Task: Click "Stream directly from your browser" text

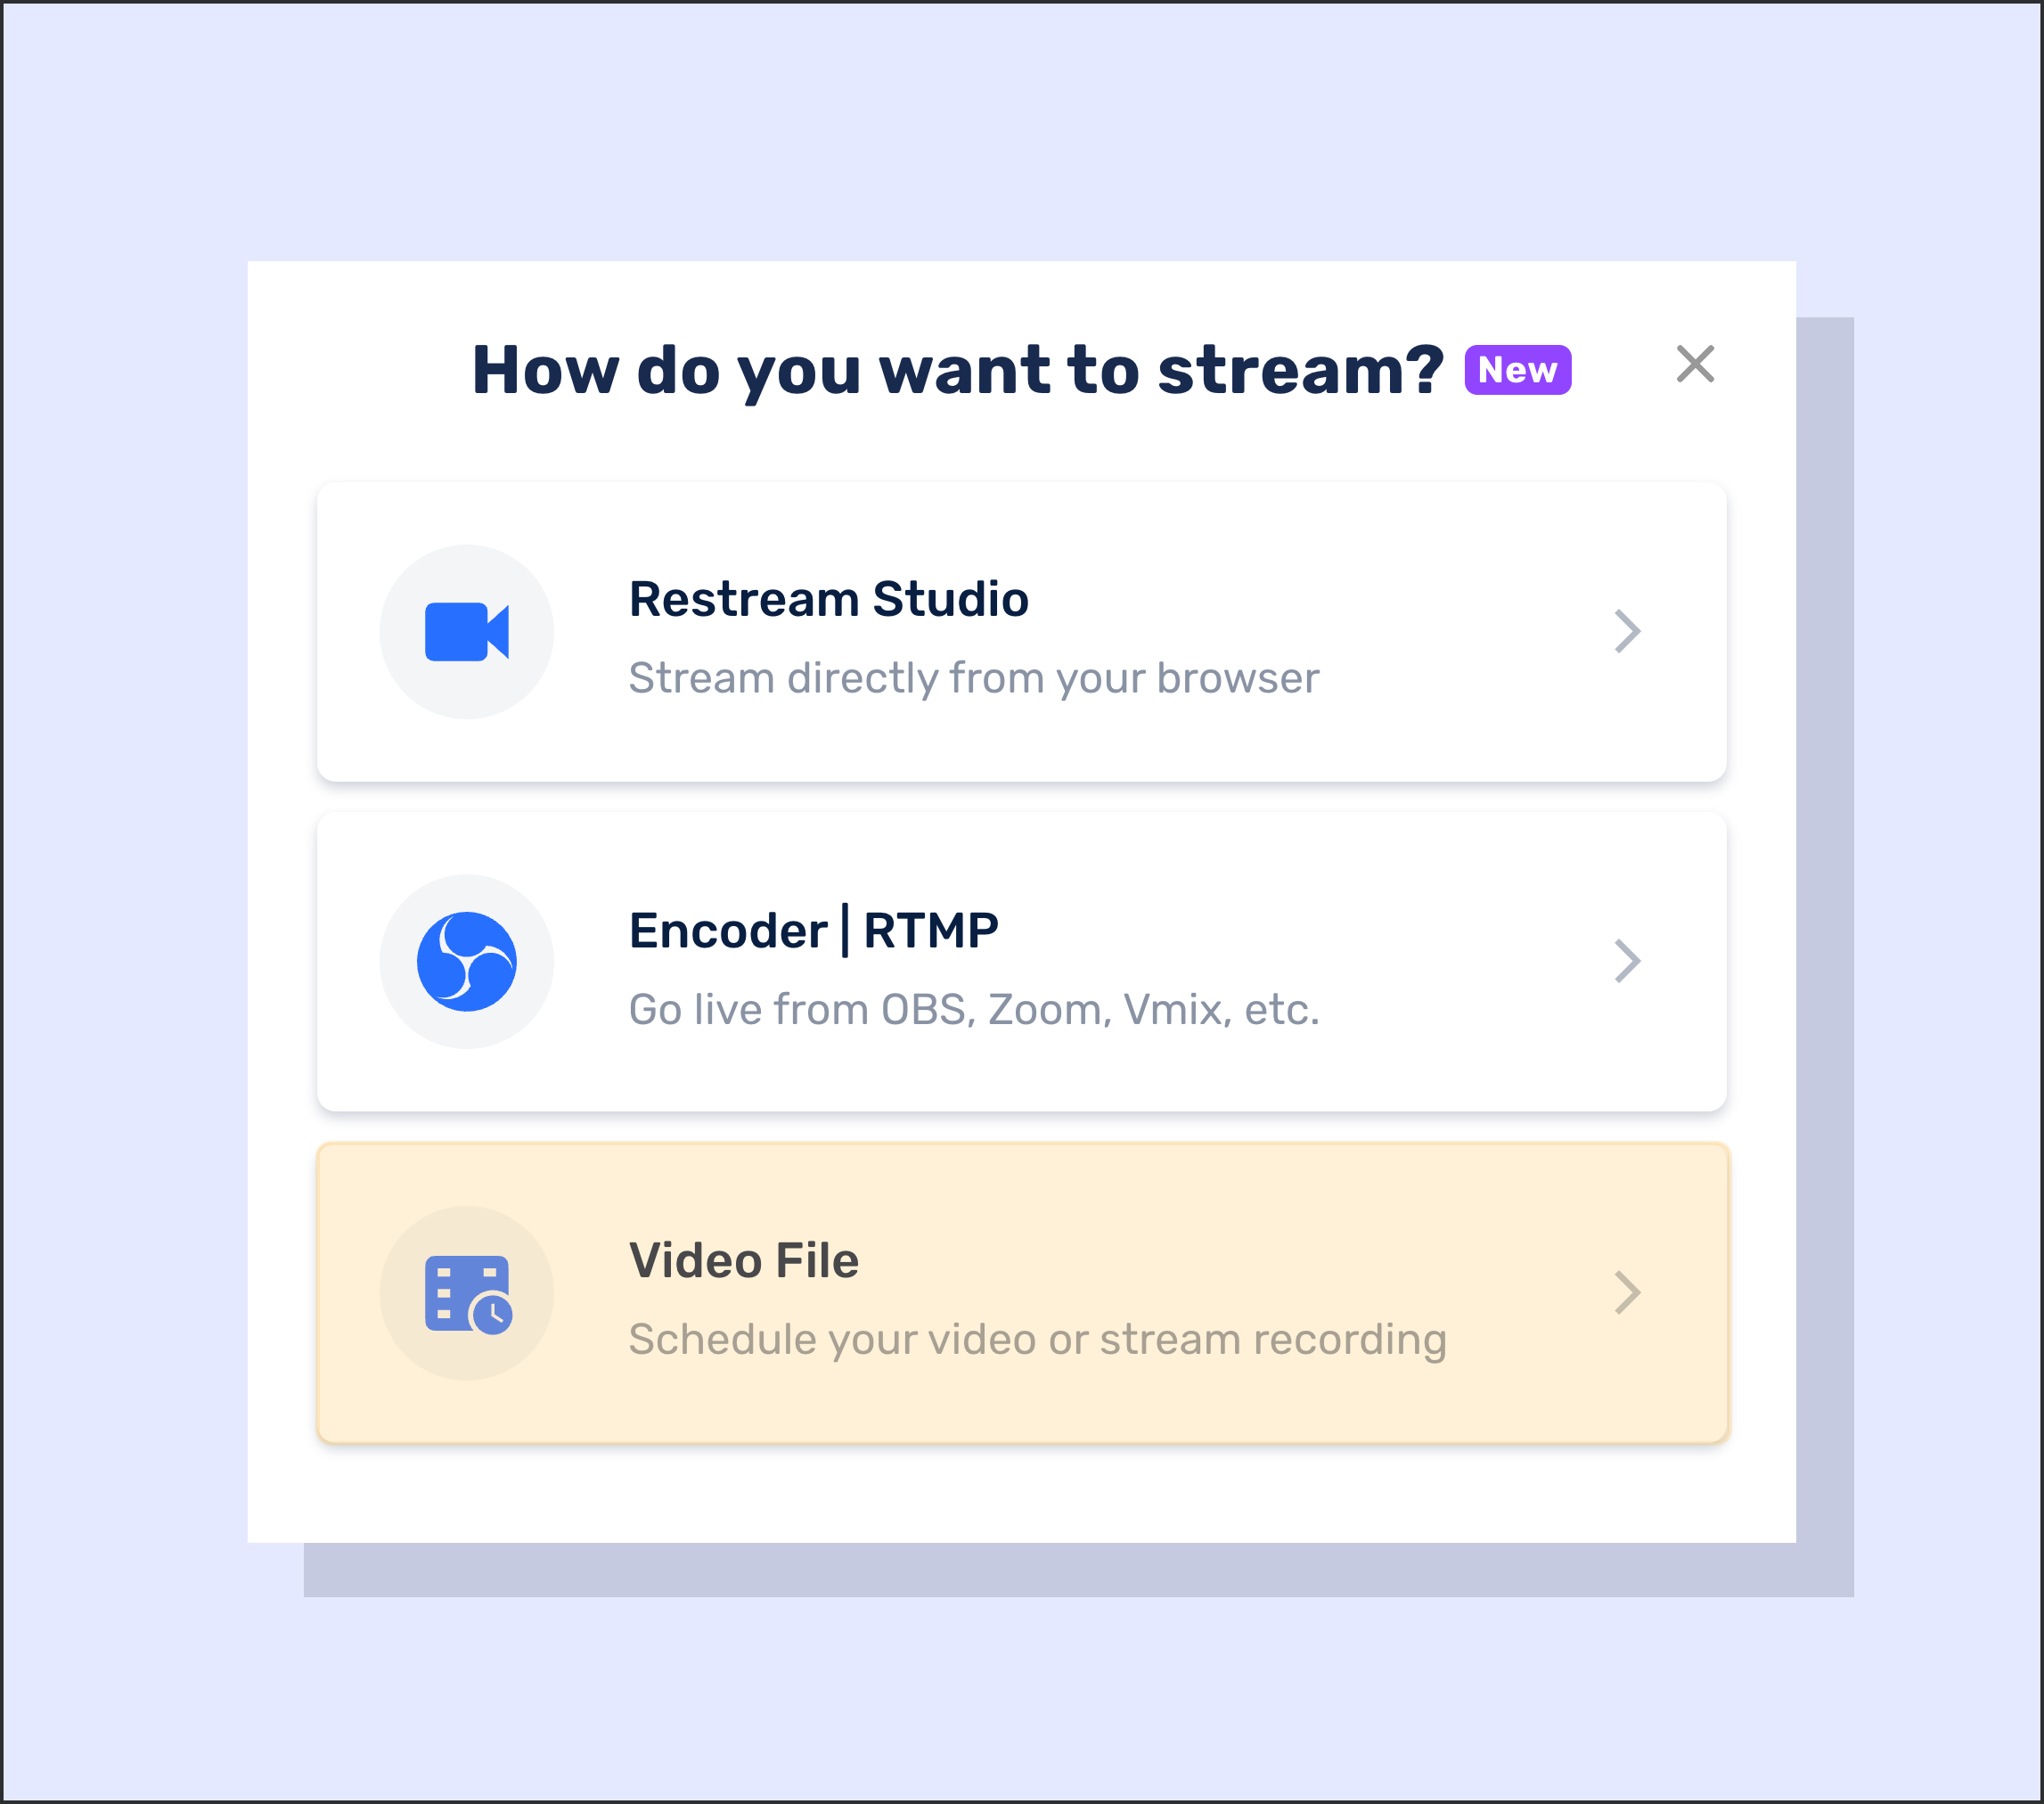Action: pos(974,678)
